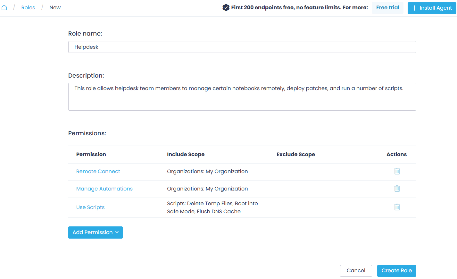Select the New breadcrumb item
Image resolution: width=457 pixels, height=279 pixels.
tap(55, 7)
